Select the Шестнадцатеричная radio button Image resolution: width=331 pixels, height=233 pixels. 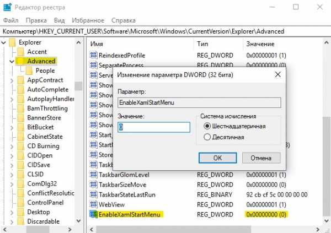point(207,126)
